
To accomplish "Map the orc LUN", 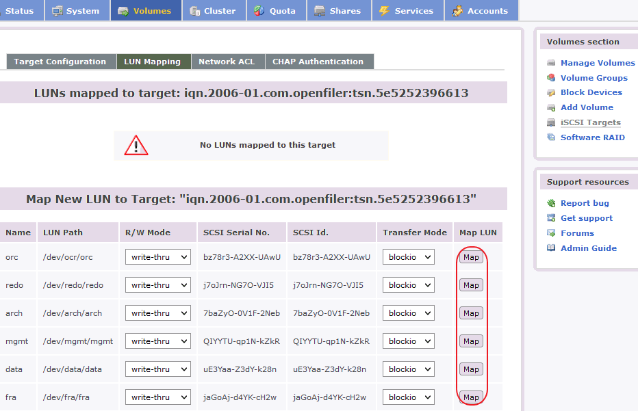I will tap(471, 257).
